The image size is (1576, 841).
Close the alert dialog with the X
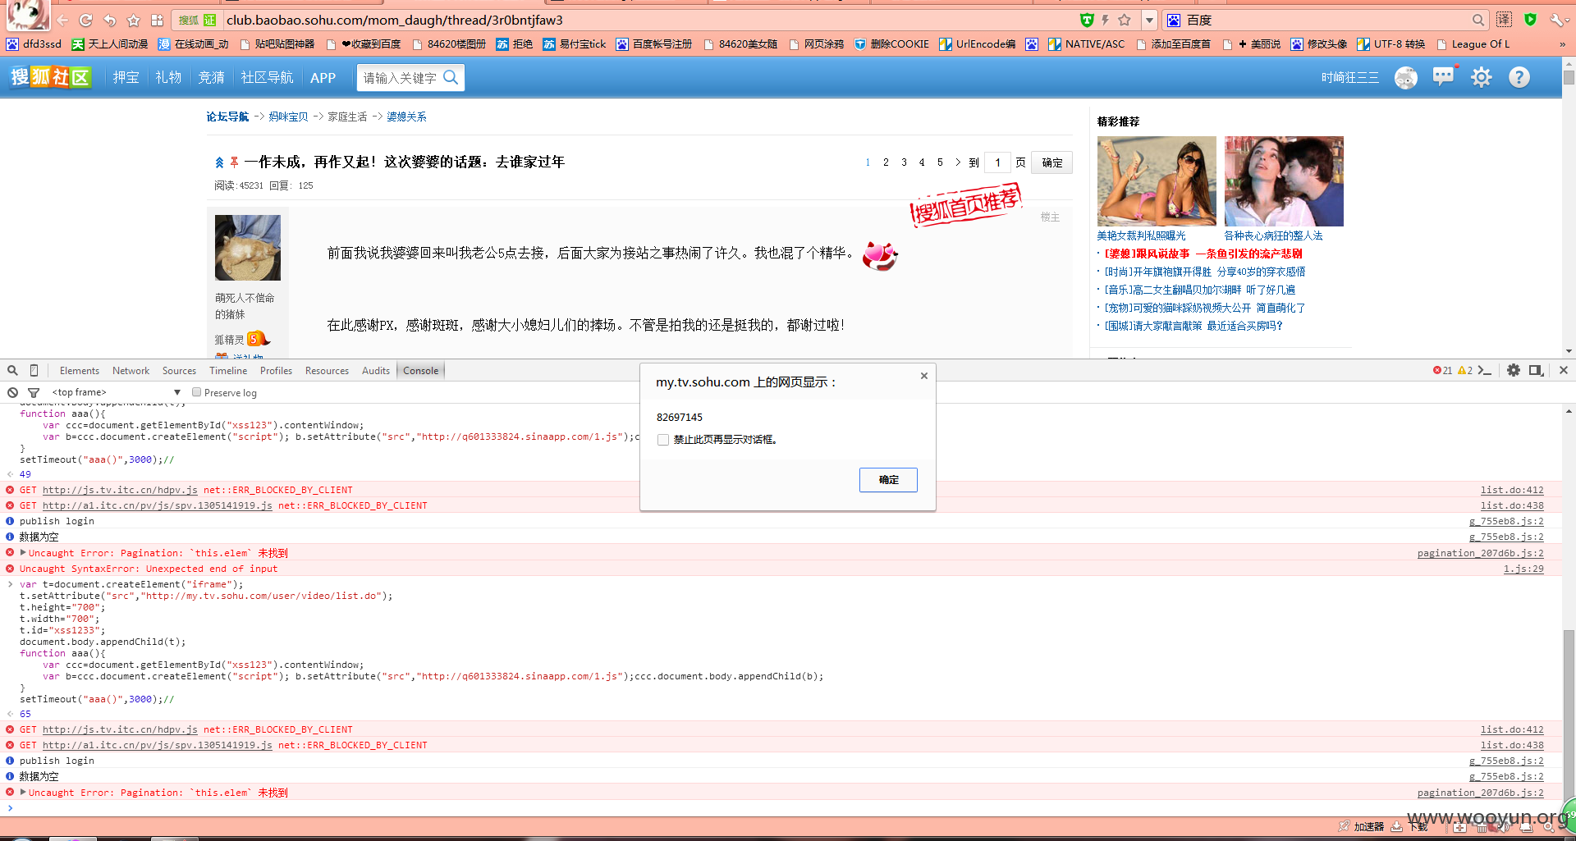tap(924, 376)
